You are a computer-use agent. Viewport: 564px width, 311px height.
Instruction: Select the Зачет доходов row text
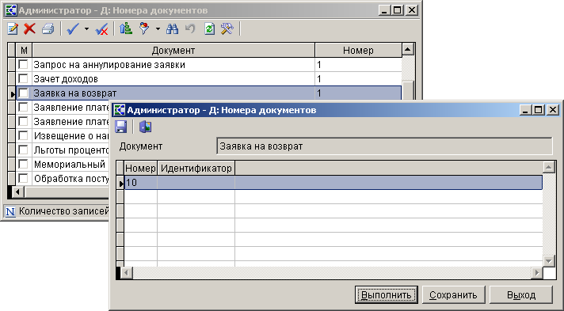(66, 78)
